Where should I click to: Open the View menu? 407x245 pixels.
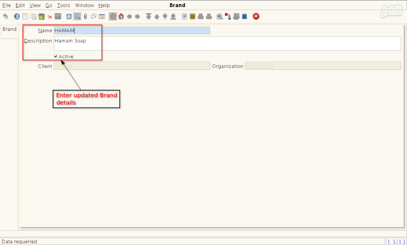(35, 5)
